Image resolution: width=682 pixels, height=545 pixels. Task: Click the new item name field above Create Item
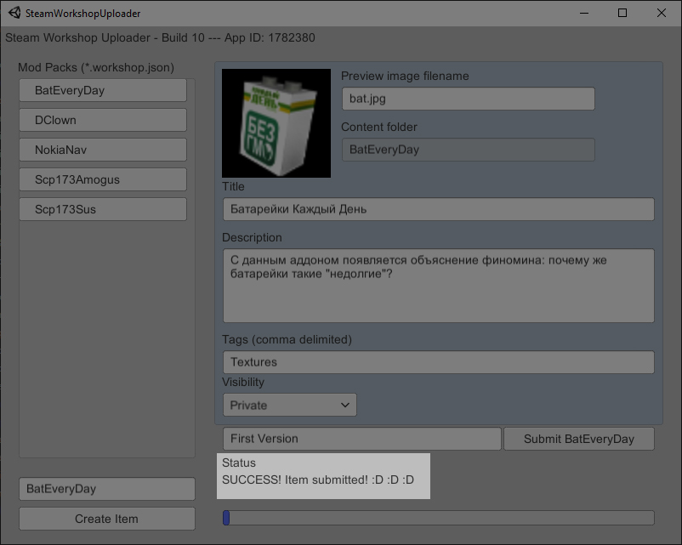(x=107, y=489)
